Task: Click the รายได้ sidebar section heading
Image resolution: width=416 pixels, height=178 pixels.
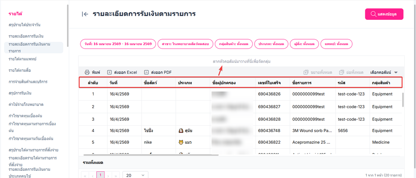Action: (x=15, y=14)
